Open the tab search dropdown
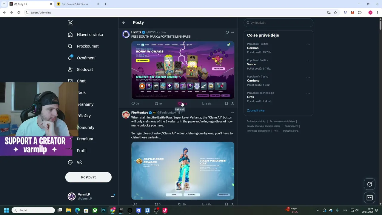The height and width of the screenshot is (215, 382). point(4,4)
